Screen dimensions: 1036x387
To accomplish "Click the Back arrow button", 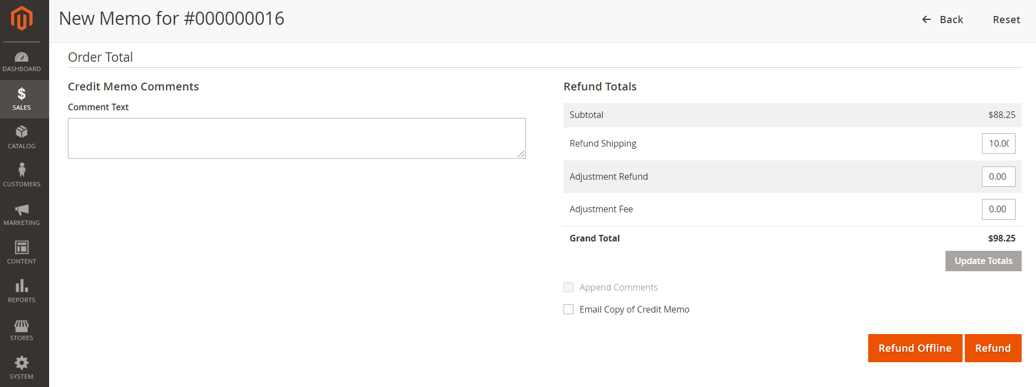I will pos(942,20).
